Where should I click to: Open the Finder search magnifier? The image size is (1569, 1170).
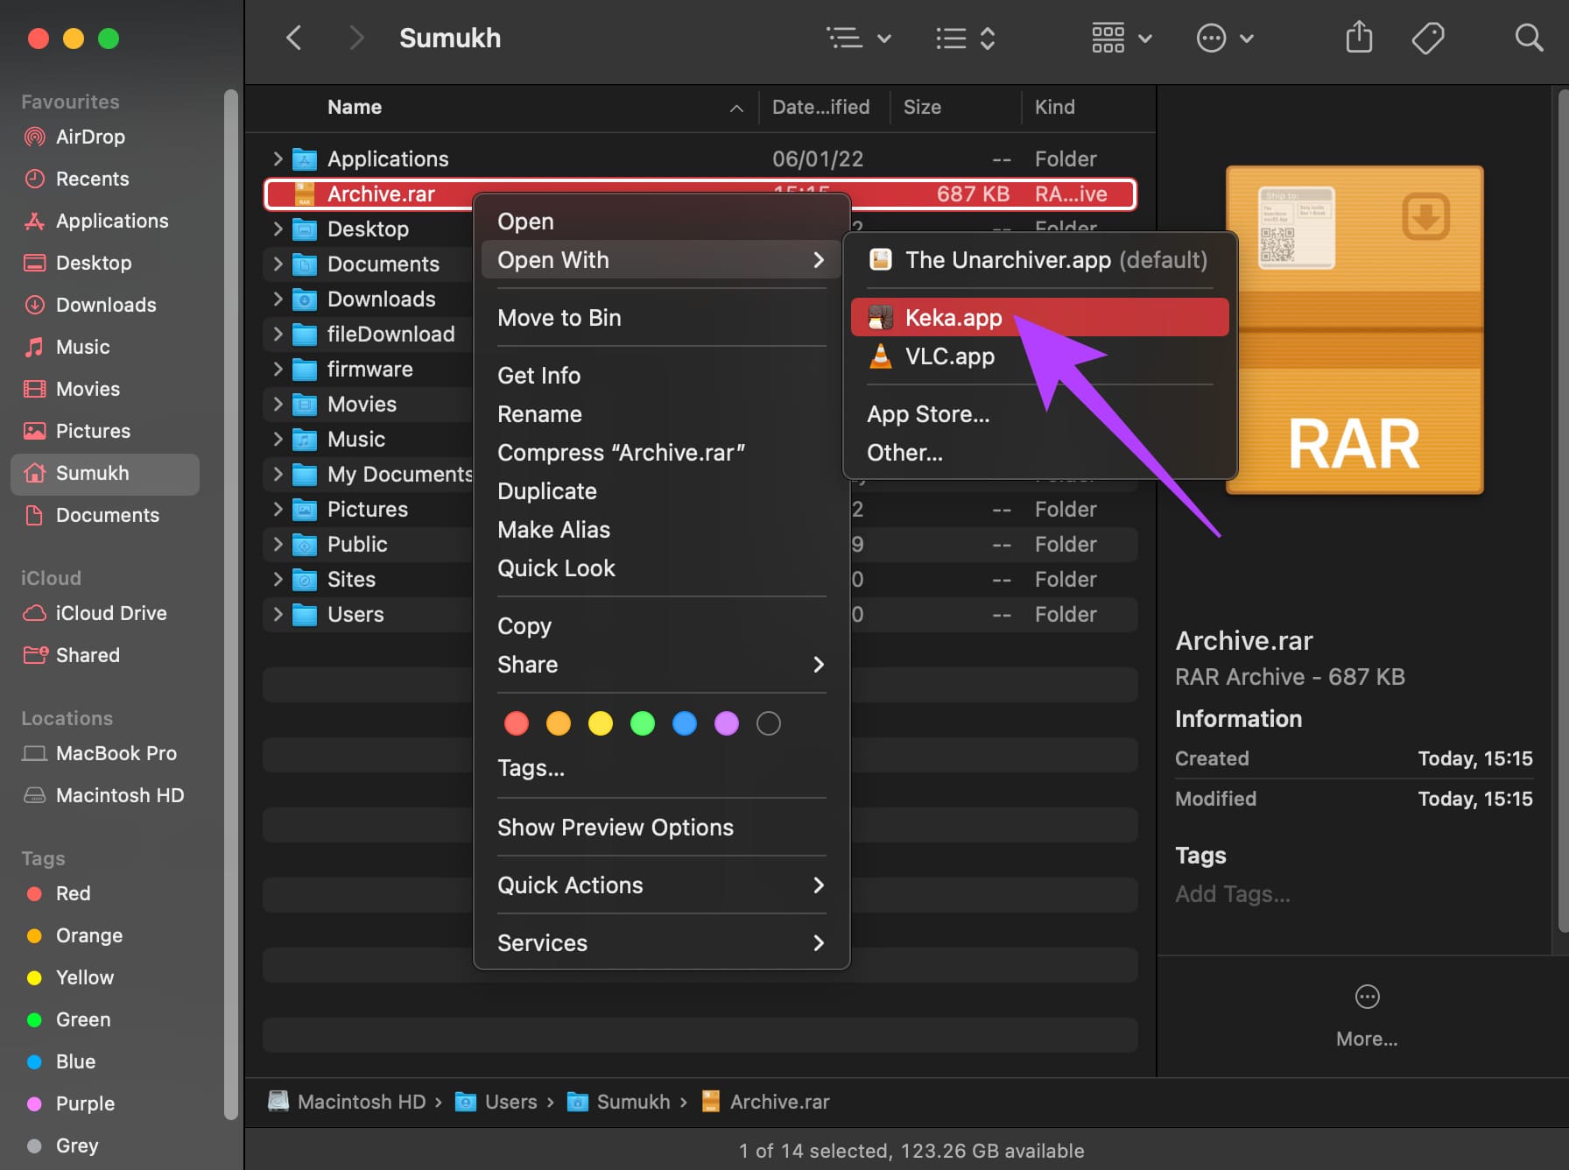point(1529,38)
